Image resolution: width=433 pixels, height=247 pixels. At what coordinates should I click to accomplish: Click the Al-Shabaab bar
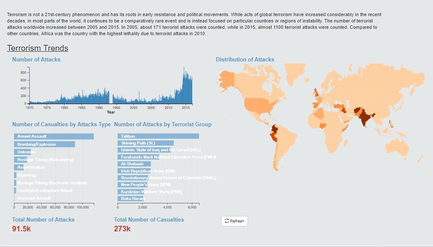[x=134, y=164]
